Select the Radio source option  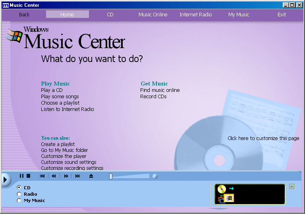[19, 194]
